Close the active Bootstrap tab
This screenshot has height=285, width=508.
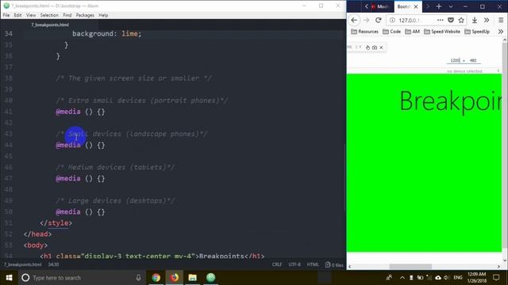click(416, 6)
